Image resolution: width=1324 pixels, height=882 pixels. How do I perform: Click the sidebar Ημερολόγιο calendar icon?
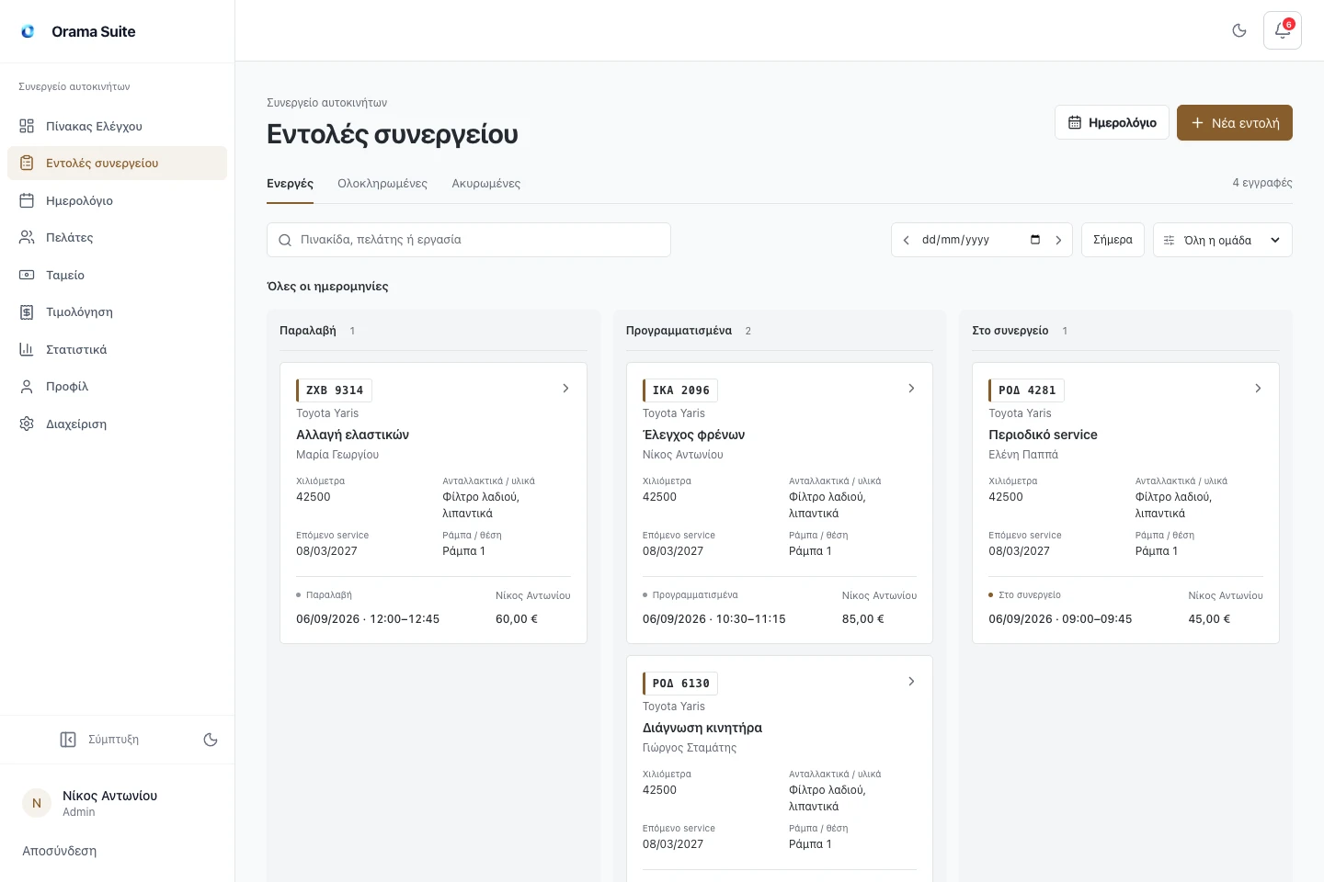[27, 200]
